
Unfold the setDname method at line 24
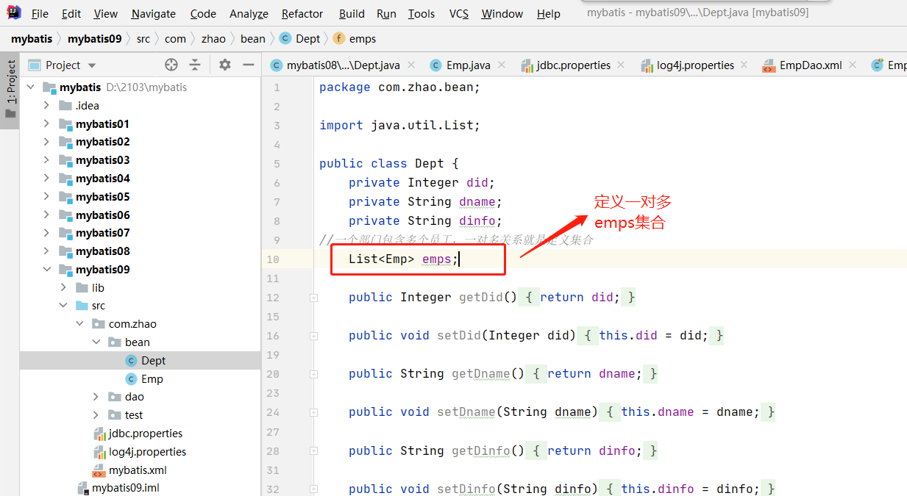pyautogui.click(x=313, y=412)
